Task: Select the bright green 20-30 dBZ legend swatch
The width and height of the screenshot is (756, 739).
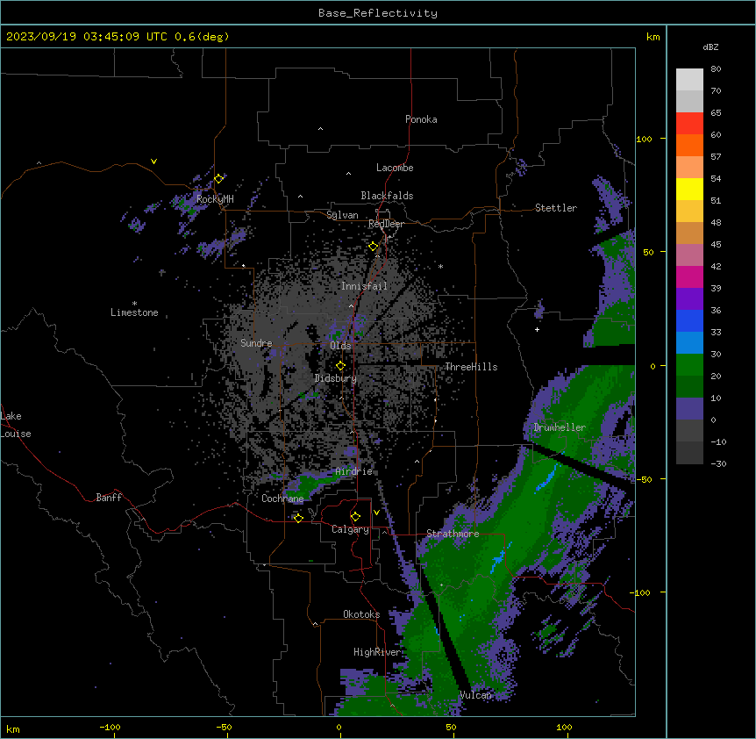Action: point(689,365)
